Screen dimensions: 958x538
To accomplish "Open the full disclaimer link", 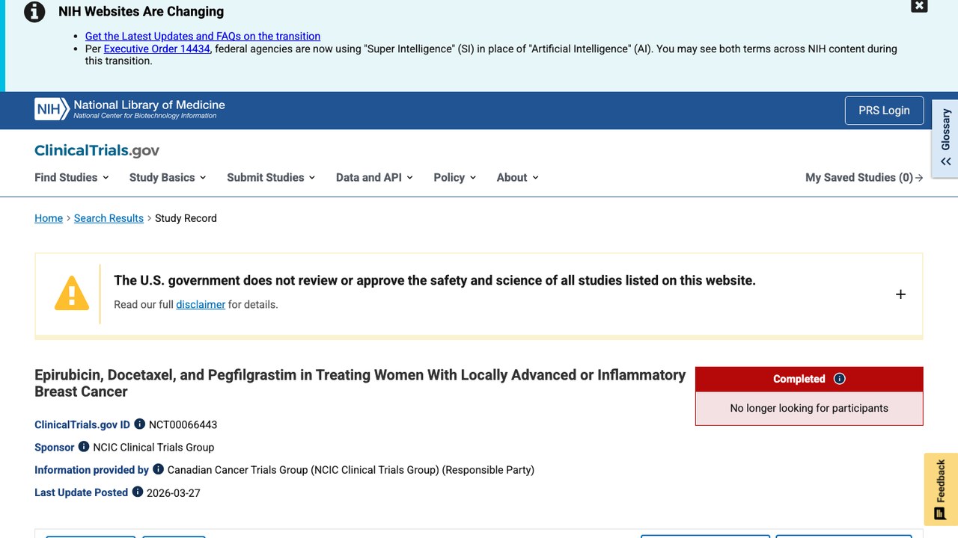I will point(201,304).
